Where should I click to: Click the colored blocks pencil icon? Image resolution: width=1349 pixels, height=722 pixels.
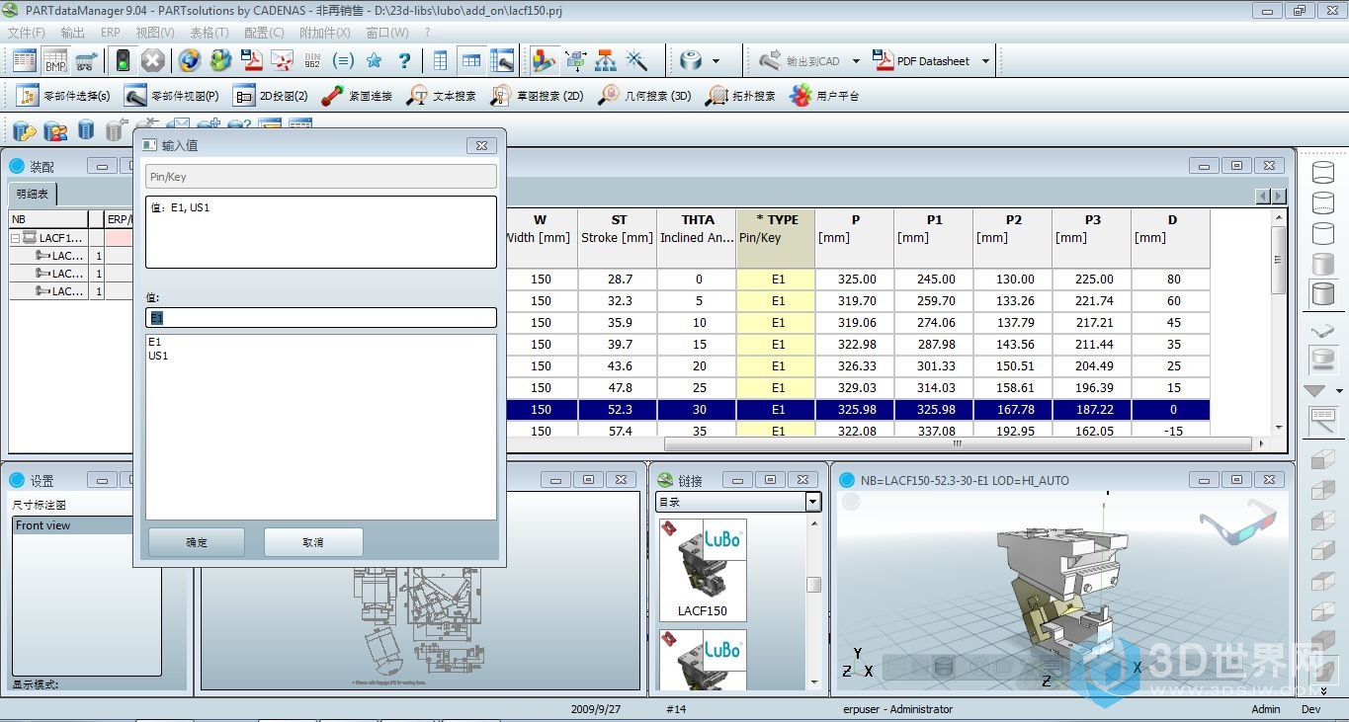point(544,60)
